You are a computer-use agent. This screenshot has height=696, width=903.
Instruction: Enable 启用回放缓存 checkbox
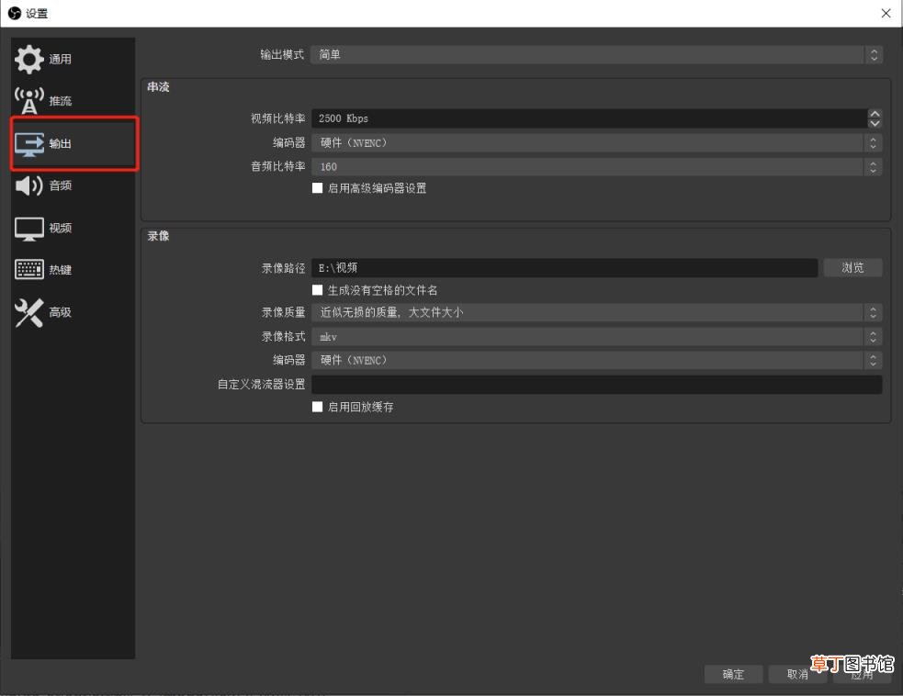tap(317, 407)
